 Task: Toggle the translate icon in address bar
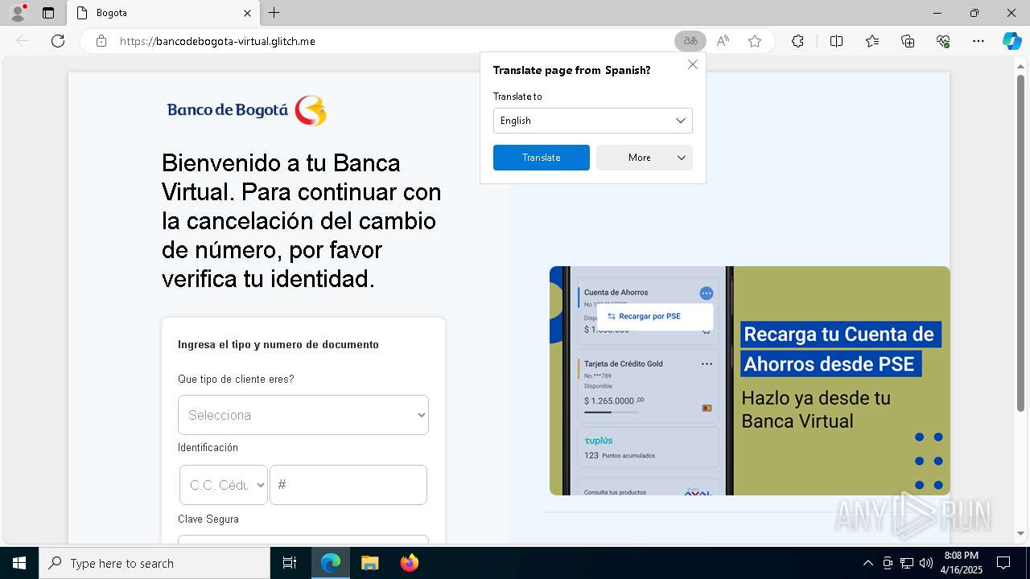(x=690, y=41)
